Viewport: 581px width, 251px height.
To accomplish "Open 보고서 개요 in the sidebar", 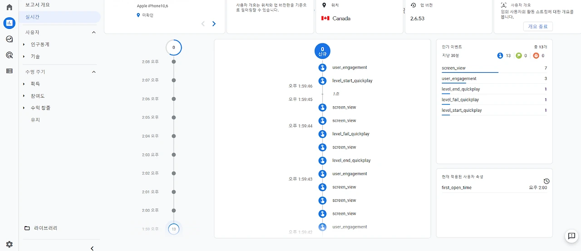I will [x=38, y=5].
